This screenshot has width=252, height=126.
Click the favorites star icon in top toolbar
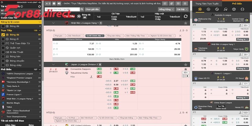pyautogui.click(x=46, y=3)
